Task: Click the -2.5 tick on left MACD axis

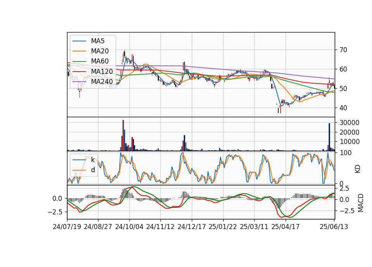Action: [55, 212]
